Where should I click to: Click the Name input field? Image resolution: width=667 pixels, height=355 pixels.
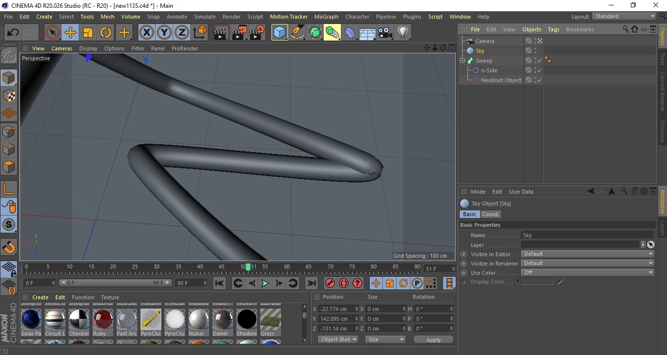588,235
